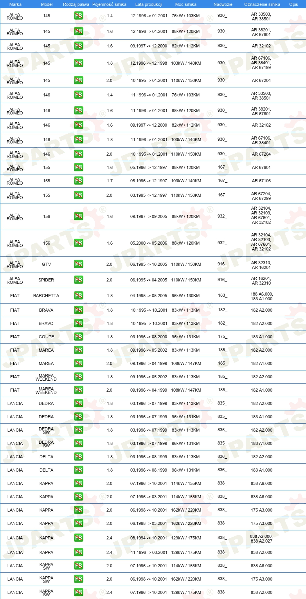Click the BRAVA model cell
This screenshot has width=306, height=599.
coord(46,310)
